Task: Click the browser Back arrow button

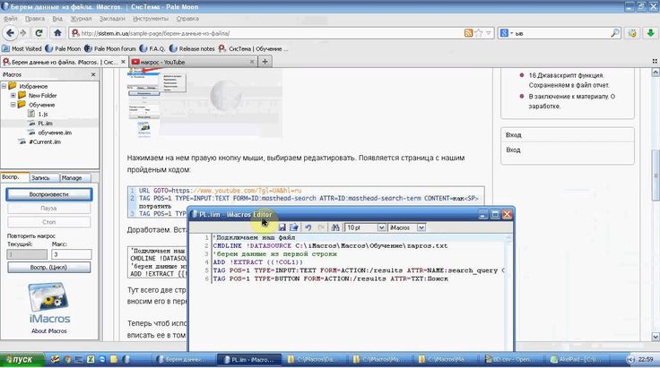Action: (11, 33)
